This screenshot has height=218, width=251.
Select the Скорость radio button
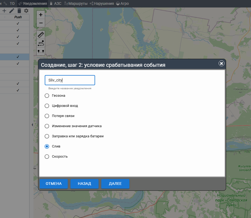point(47,157)
